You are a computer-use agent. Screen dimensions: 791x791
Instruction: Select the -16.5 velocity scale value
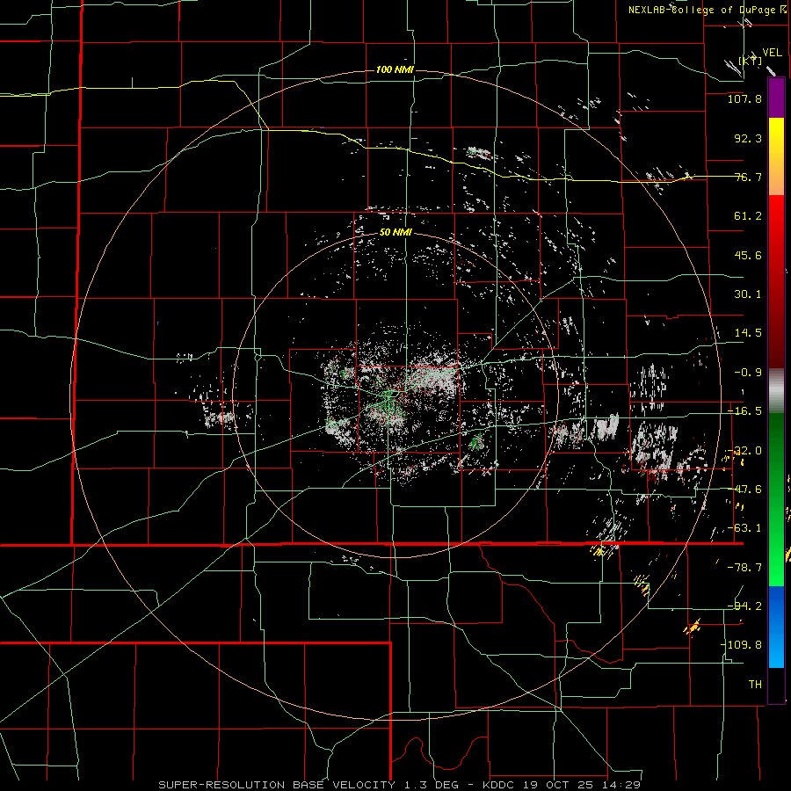(x=744, y=411)
